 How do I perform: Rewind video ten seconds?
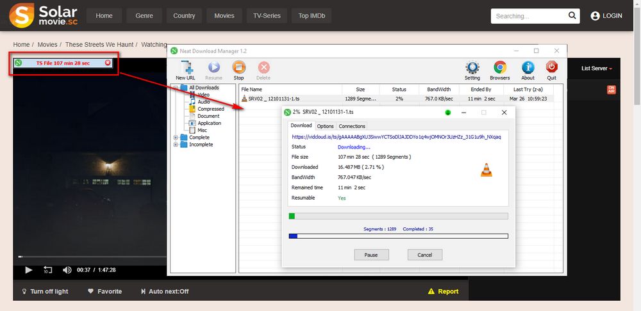click(47, 270)
